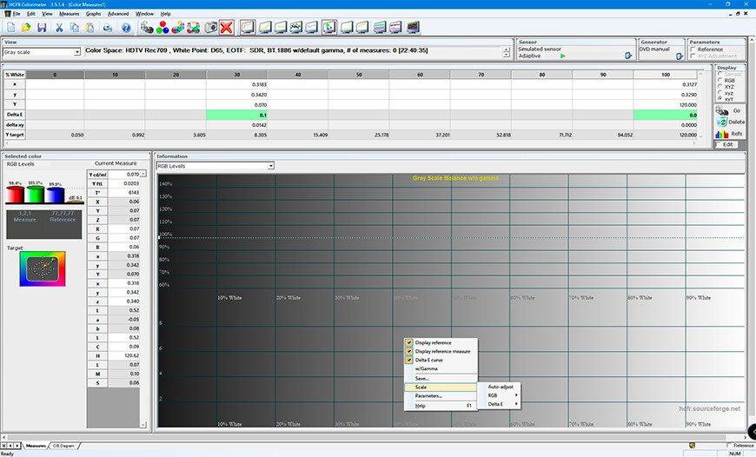Enable the Reference checkbox in Parameters
The height and width of the screenshot is (457, 756).
[x=693, y=50]
